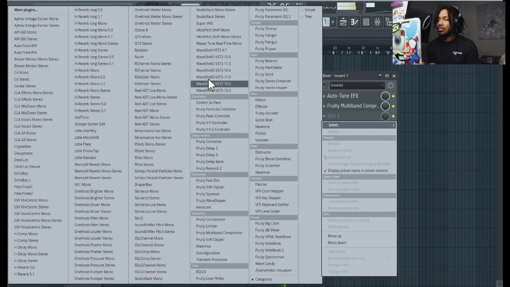Pick Renaissance Axx Stereo plugin

click(x=153, y=138)
